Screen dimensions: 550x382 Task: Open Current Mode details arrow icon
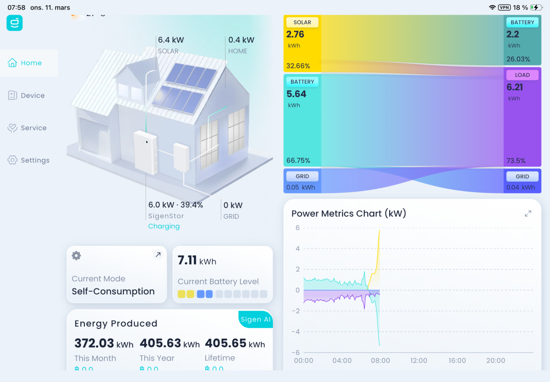[158, 255]
